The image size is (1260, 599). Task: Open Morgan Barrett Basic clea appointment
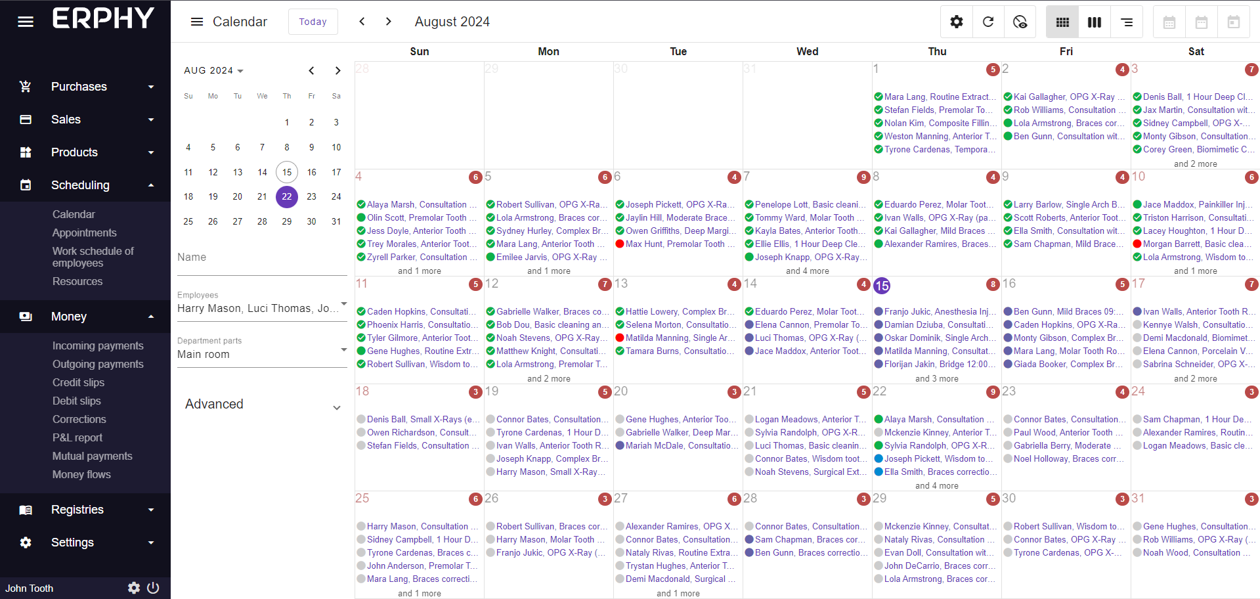click(x=1194, y=244)
